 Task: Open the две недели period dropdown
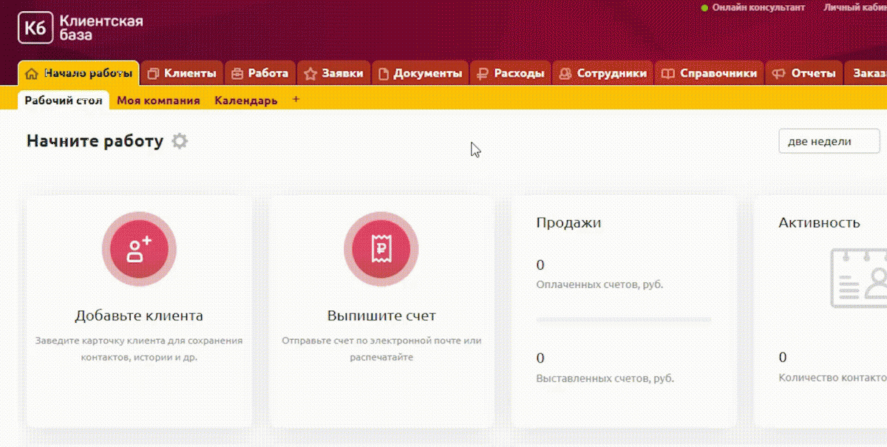(829, 141)
